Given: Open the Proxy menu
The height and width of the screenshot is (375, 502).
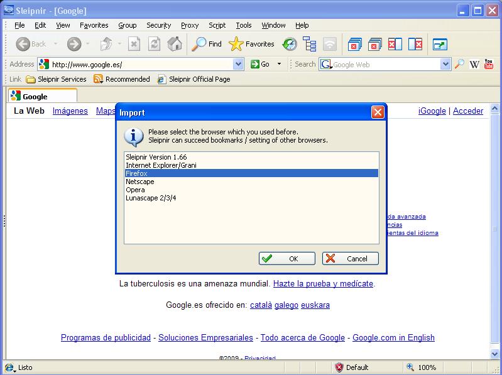Looking at the screenshot, I should point(190,25).
